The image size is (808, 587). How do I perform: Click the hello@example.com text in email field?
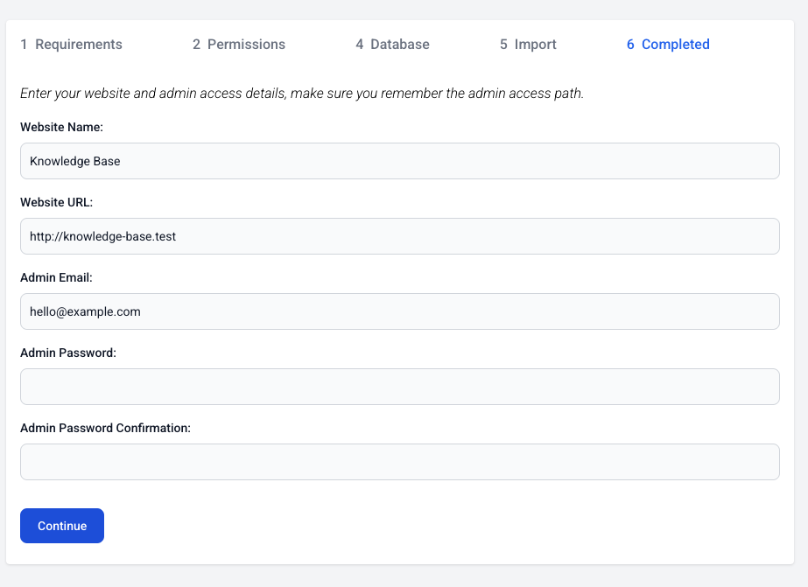point(85,311)
